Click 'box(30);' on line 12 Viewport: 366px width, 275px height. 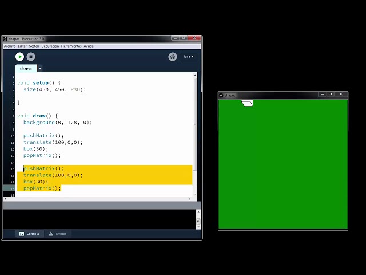coord(35,149)
